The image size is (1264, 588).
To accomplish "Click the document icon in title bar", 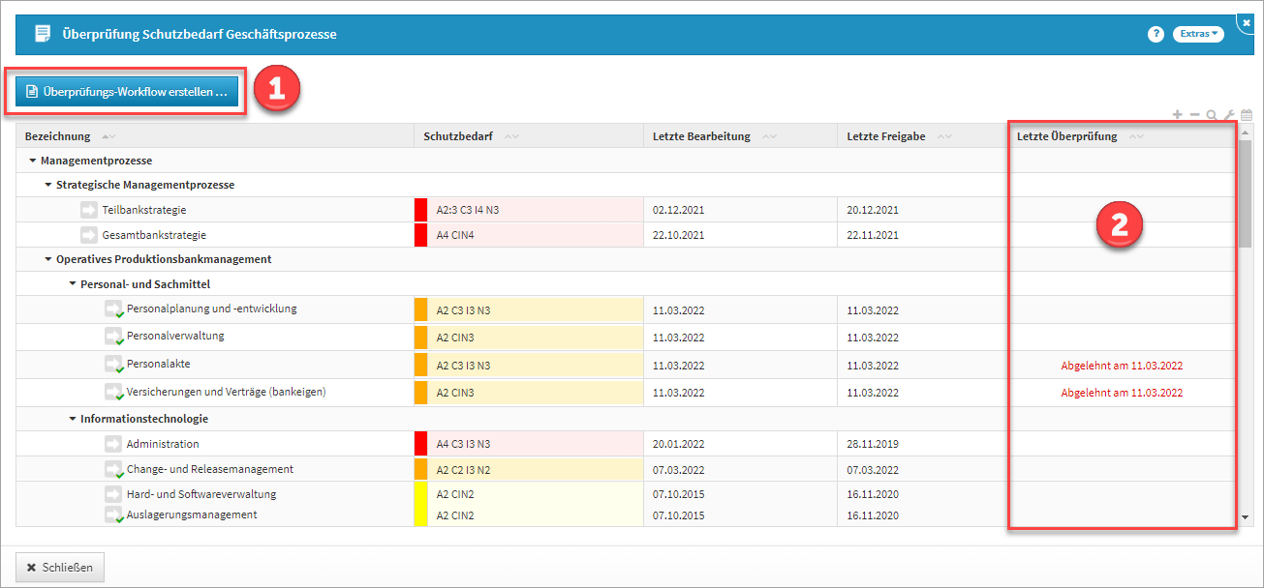I will point(42,34).
